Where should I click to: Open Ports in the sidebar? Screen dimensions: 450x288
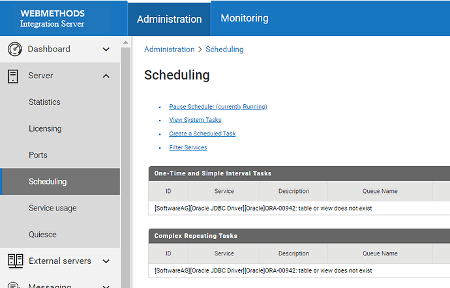38,155
